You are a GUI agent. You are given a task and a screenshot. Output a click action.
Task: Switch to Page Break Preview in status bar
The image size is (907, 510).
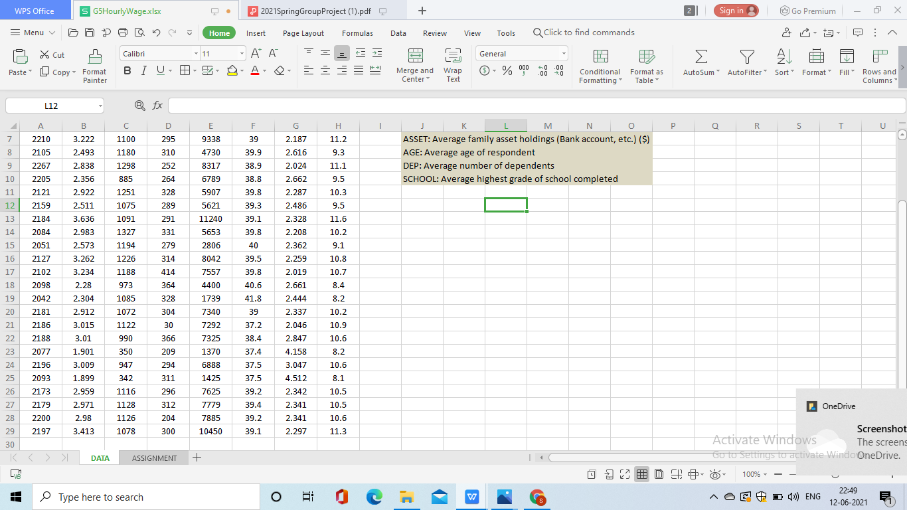coord(676,474)
